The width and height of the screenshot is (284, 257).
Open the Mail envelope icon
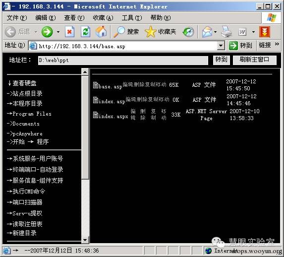[207, 32]
